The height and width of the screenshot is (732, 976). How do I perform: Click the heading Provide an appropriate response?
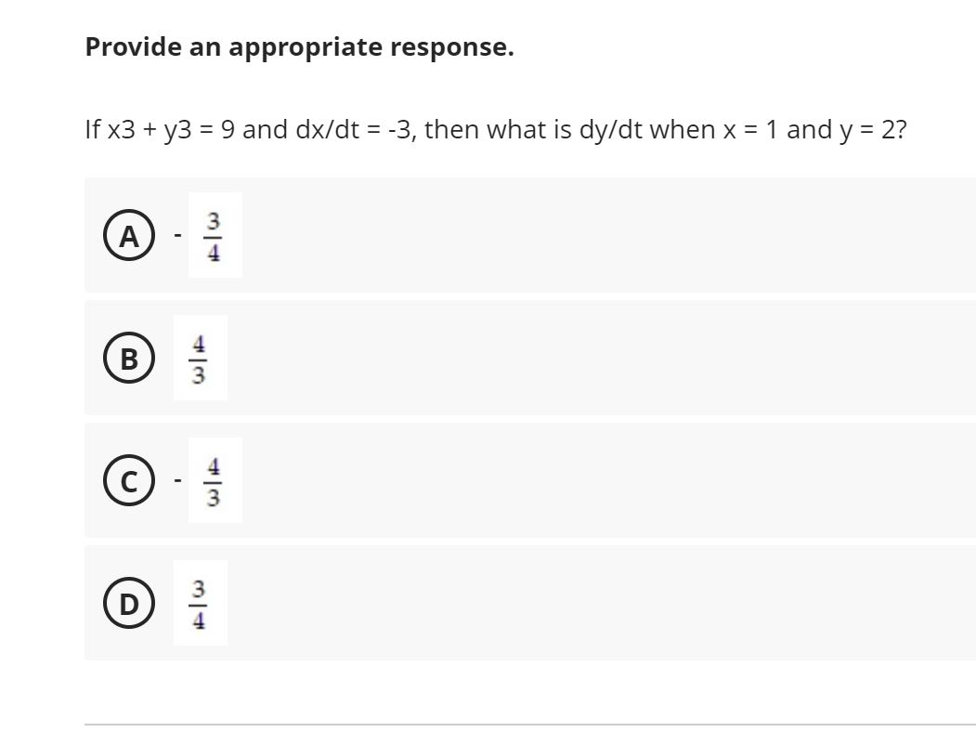[298, 46]
